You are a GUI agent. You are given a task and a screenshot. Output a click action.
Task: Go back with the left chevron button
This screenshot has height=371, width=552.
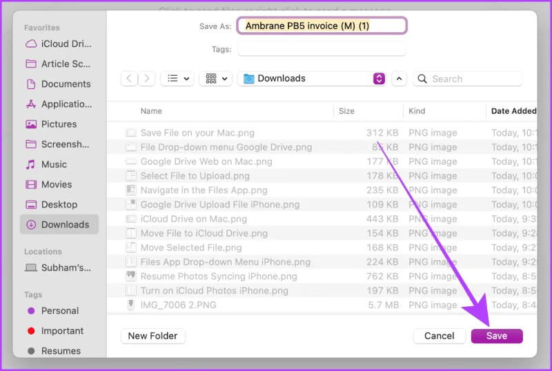(129, 79)
